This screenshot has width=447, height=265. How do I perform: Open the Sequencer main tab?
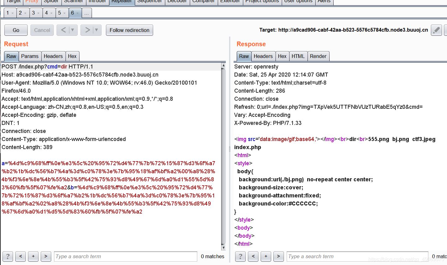(150, 2)
